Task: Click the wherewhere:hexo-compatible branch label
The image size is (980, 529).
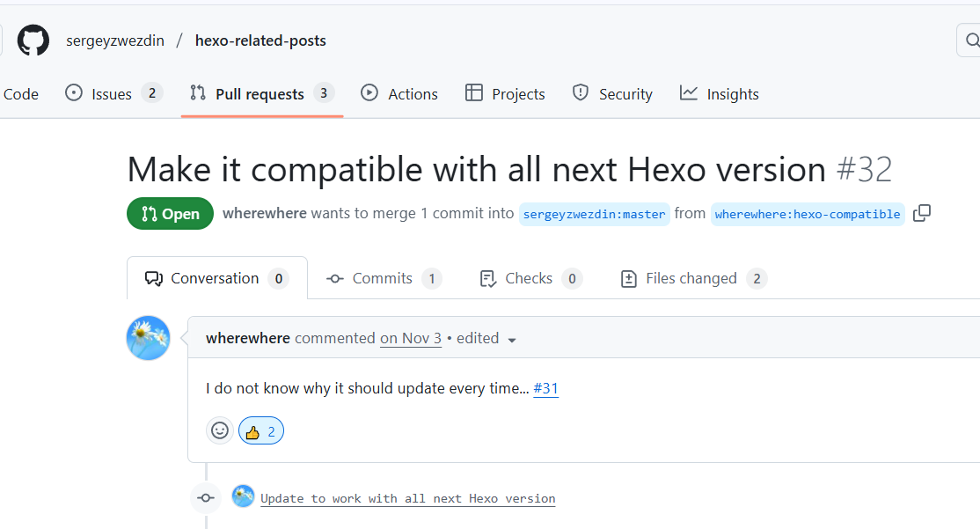Action: [x=807, y=214]
